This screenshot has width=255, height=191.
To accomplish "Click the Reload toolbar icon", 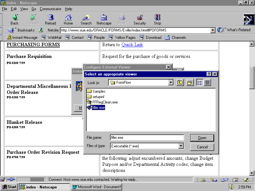I will (50, 19).
